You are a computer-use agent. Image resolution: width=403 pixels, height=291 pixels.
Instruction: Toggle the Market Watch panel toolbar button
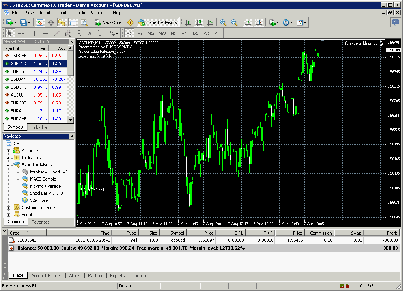pyautogui.click(x=39, y=22)
